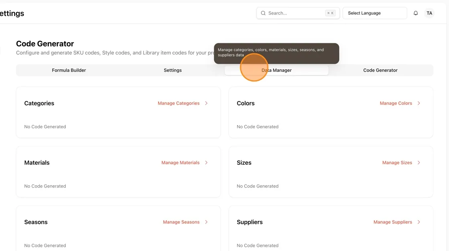449x251 pixels.
Task: Click "No Code Generated" in the Seasons card
Action: pyautogui.click(x=45, y=245)
